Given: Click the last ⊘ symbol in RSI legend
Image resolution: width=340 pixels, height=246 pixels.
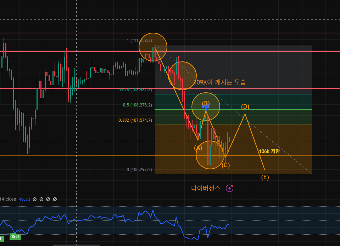Looking at the screenshot, I should click(55, 199).
